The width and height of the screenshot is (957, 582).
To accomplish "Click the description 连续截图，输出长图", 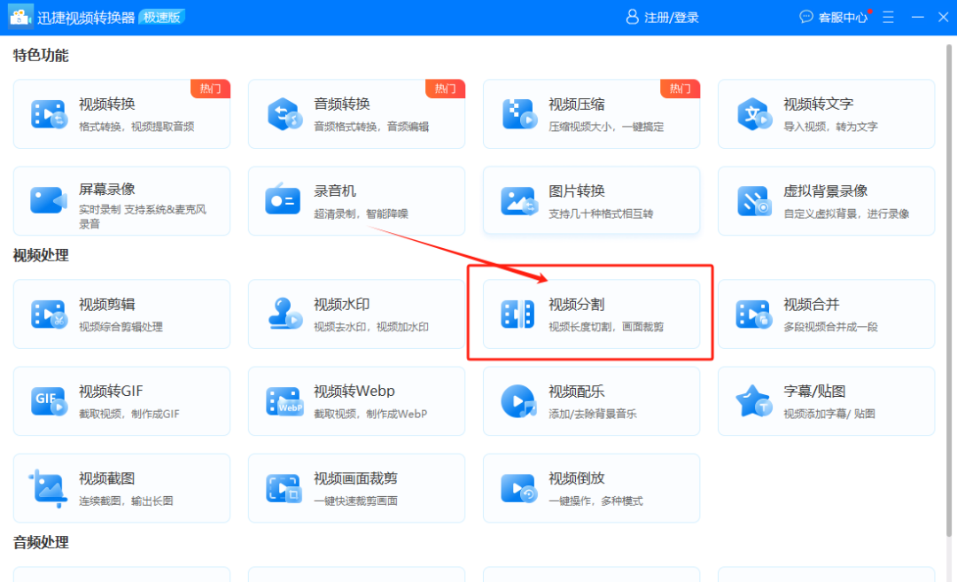I will coord(126,501).
